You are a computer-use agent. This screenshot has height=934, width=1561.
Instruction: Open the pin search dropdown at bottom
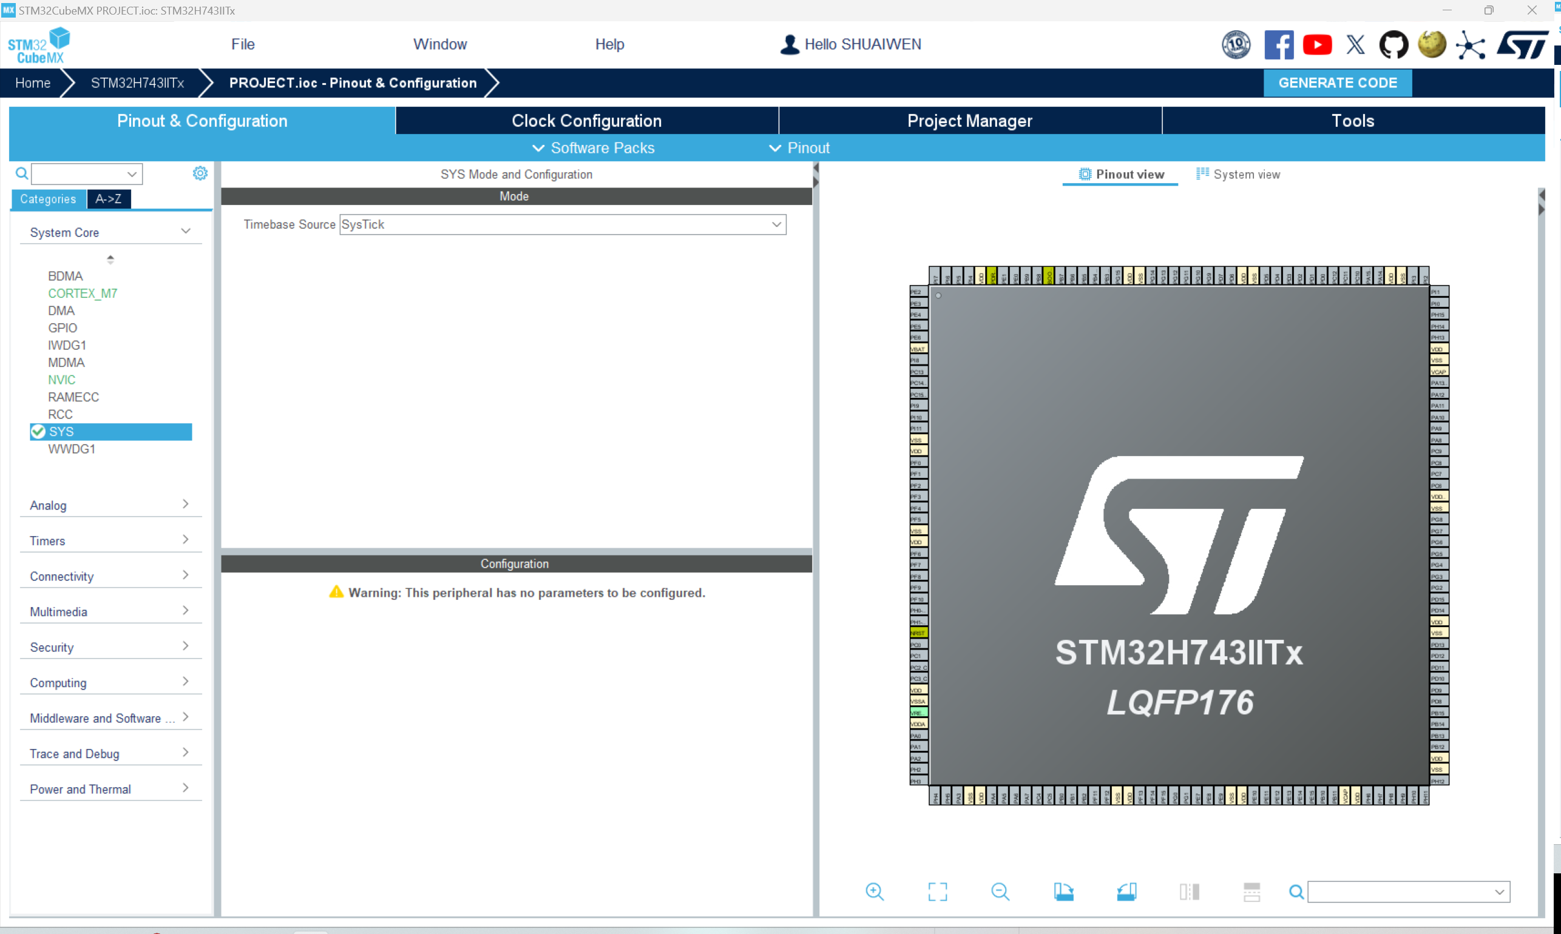tap(1408, 891)
